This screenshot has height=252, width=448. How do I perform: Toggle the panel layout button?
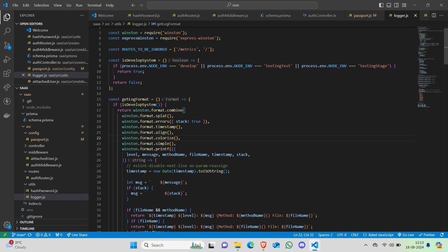pos(389,5)
